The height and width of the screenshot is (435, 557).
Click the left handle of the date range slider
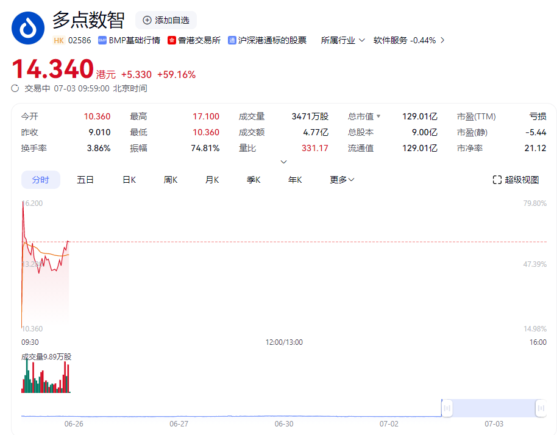(447, 408)
